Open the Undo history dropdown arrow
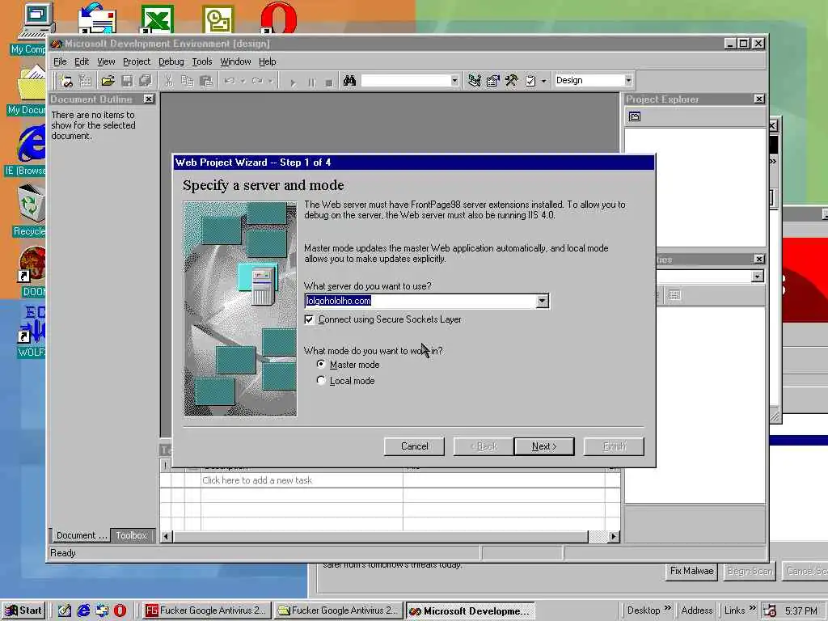This screenshot has width=828, height=621. click(243, 81)
